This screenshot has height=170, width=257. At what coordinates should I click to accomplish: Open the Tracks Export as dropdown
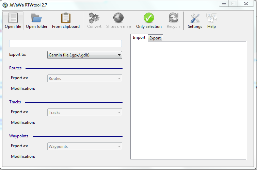(x=84, y=113)
